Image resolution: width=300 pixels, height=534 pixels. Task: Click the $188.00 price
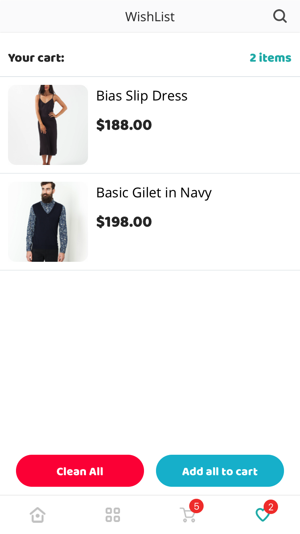click(124, 125)
